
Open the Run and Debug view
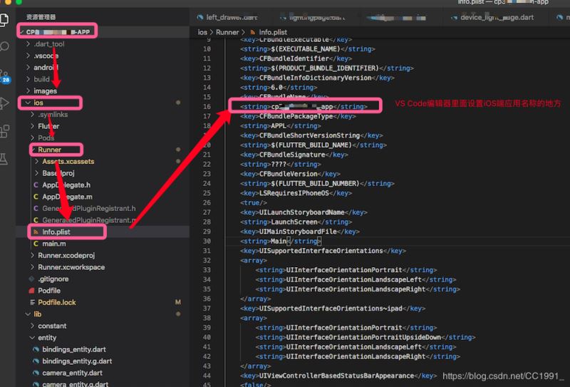[6, 103]
